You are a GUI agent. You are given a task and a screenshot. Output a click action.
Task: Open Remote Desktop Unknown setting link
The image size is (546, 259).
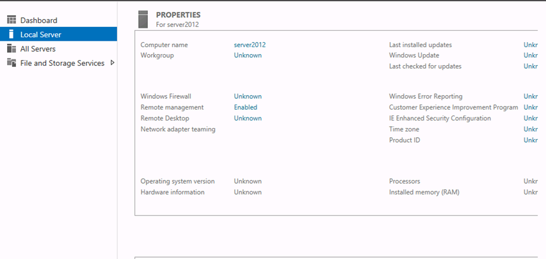click(x=248, y=118)
